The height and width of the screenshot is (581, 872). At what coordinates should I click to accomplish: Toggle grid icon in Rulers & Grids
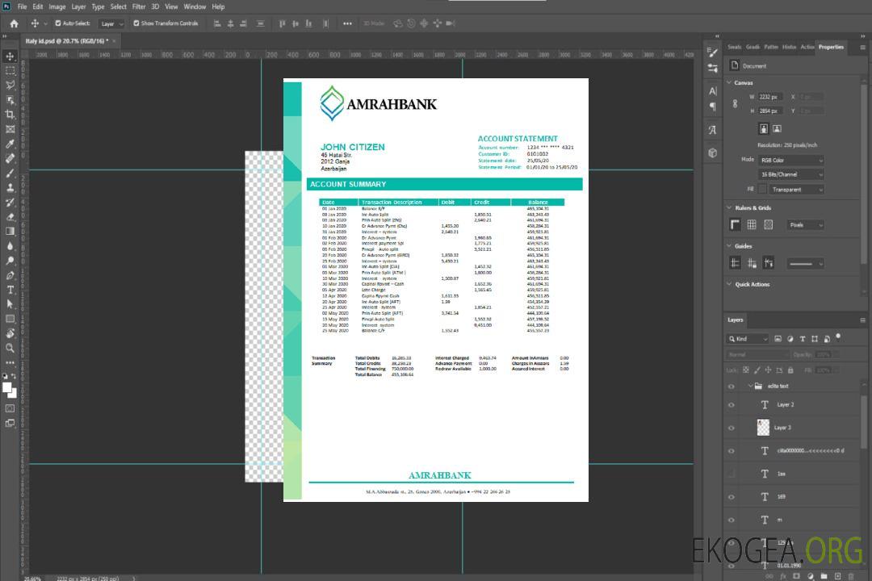click(x=752, y=224)
